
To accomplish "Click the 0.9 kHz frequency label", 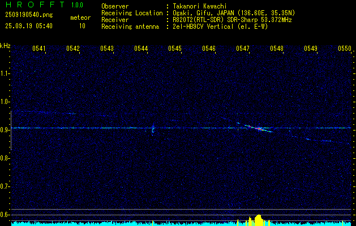I will coord(5,130).
